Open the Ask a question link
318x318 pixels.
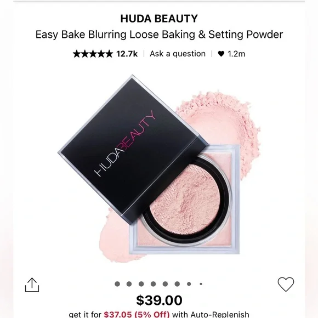point(178,54)
